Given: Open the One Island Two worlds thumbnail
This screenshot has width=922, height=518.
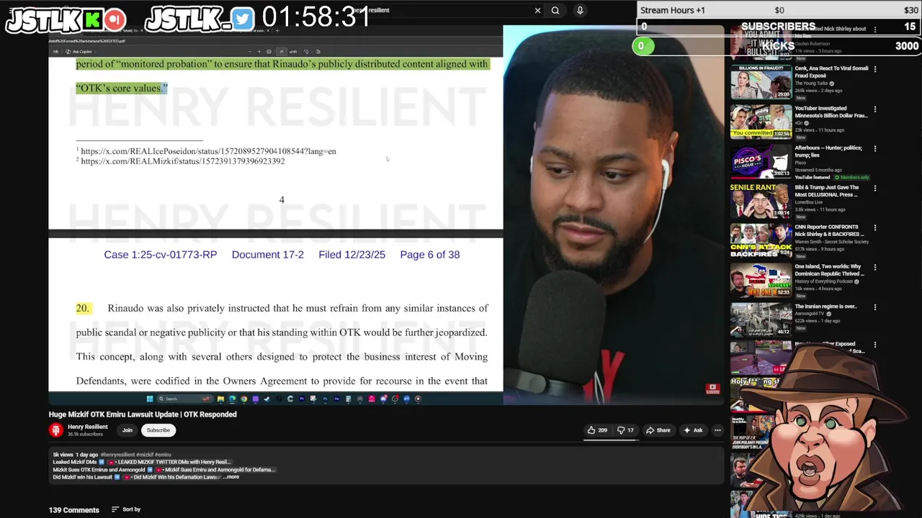Looking at the screenshot, I should pyautogui.click(x=761, y=280).
